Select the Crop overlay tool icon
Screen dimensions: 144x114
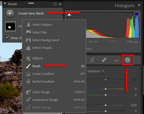[x=92, y=60]
